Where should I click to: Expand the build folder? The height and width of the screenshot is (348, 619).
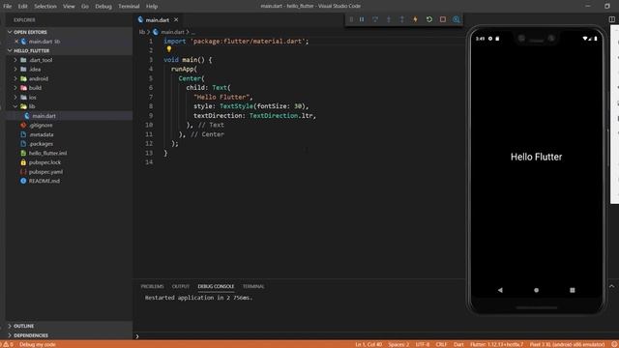click(15, 88)
